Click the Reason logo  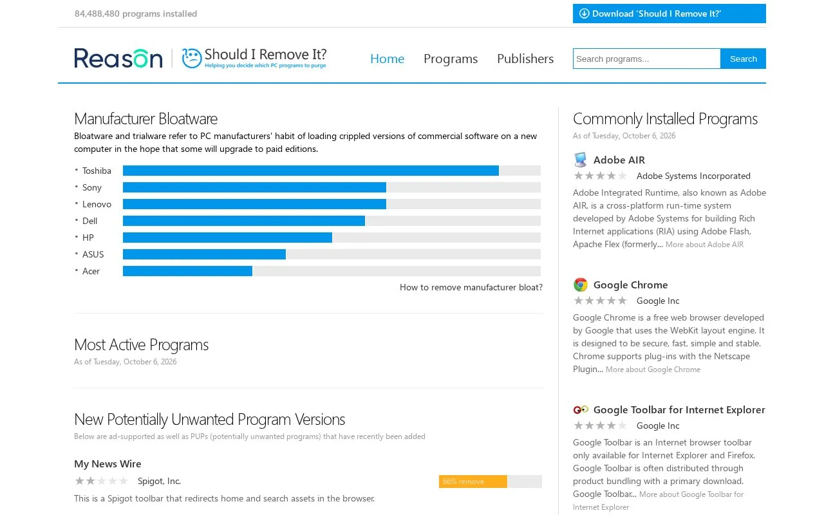pos(118,58)
